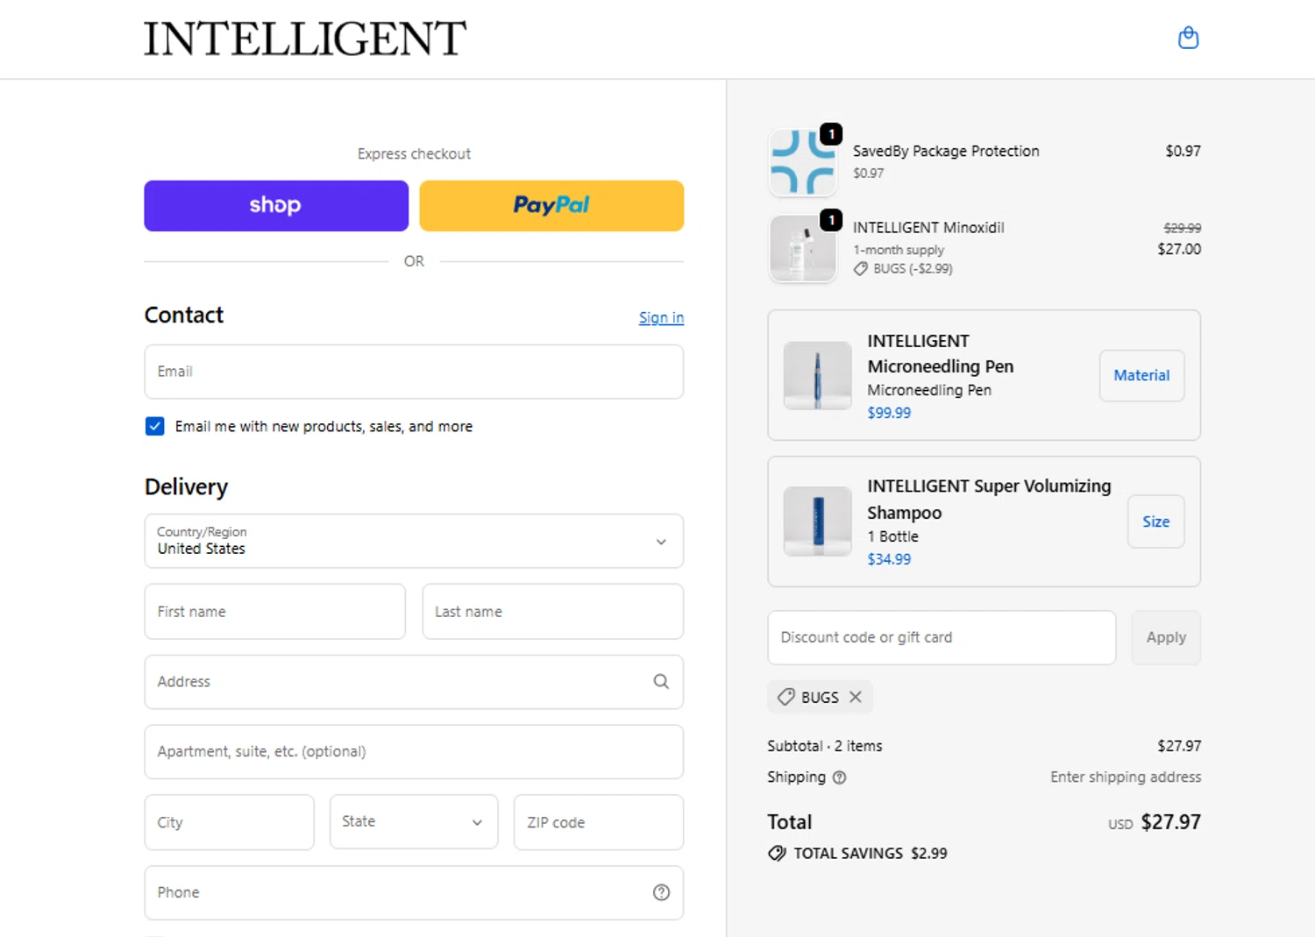This screenshot has height=937, width=1315.
Task: Click the $99.99 Microneedling Pen price
Action: click(889, 413)
